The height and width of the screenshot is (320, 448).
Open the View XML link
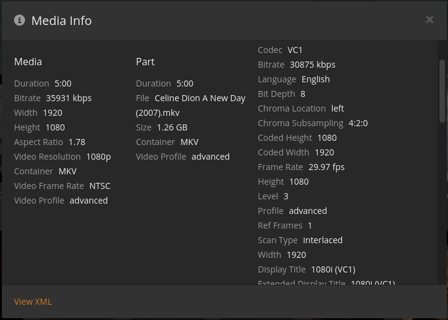[x=33, y=302]
